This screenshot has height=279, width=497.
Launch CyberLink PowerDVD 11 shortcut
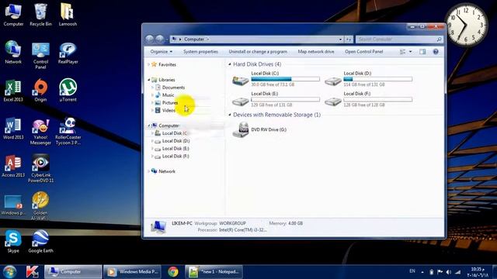click(x=40, y=169)
